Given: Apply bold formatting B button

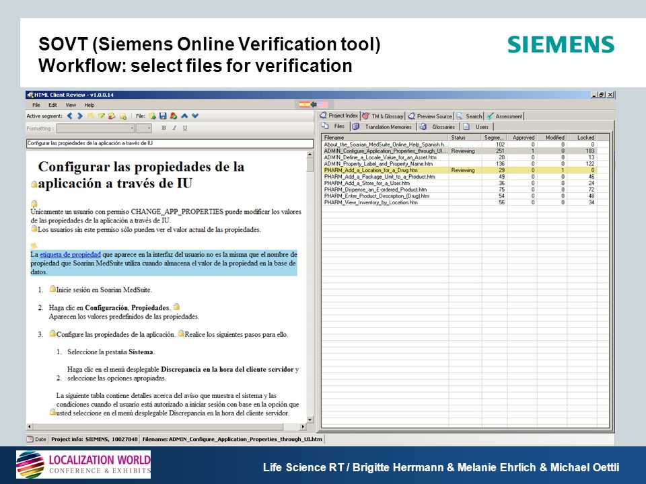Looking at the screenshot, I should click(x=164, y=128).
